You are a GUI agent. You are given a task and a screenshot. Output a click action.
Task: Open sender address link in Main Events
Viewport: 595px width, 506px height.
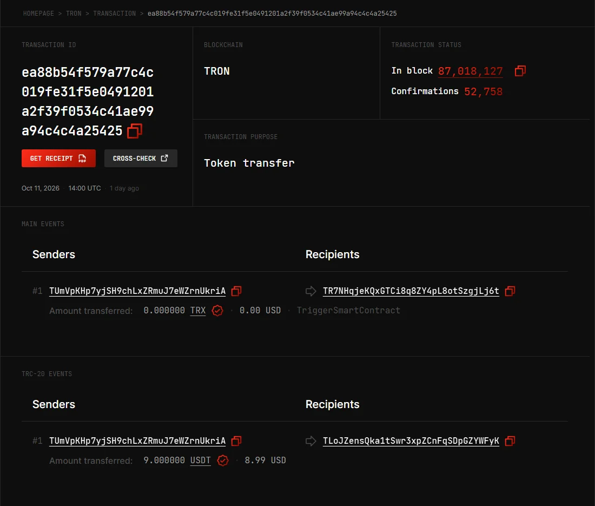click(137, 291)
